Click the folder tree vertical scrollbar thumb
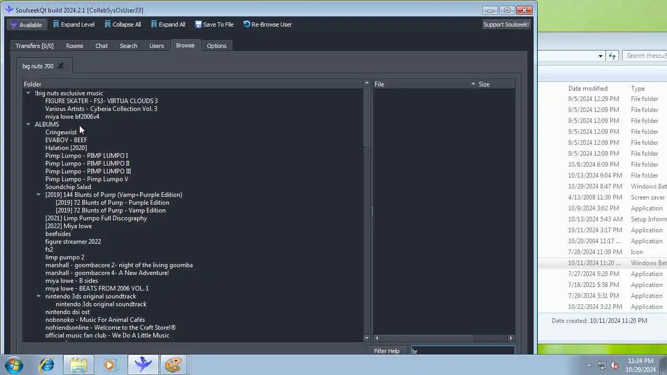 [367, 117]
